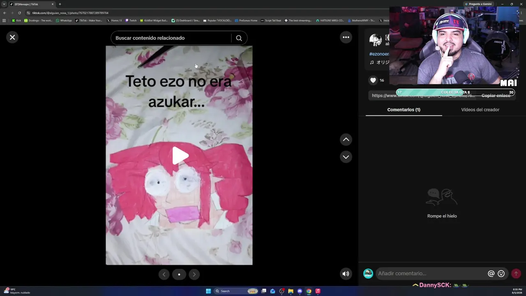Screen dimensions: 526x296
Task: Switch to the Vídeos del creador tab
Action: coord(480,110)
